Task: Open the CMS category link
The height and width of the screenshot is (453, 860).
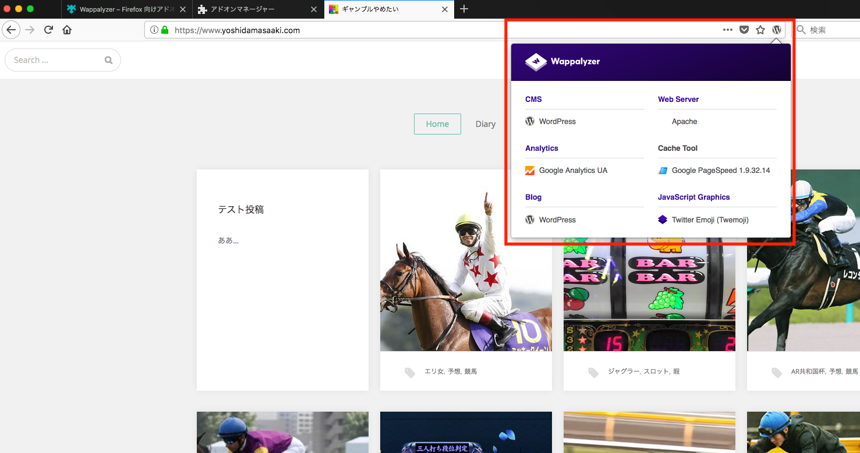Action: [x=533, y=99]
